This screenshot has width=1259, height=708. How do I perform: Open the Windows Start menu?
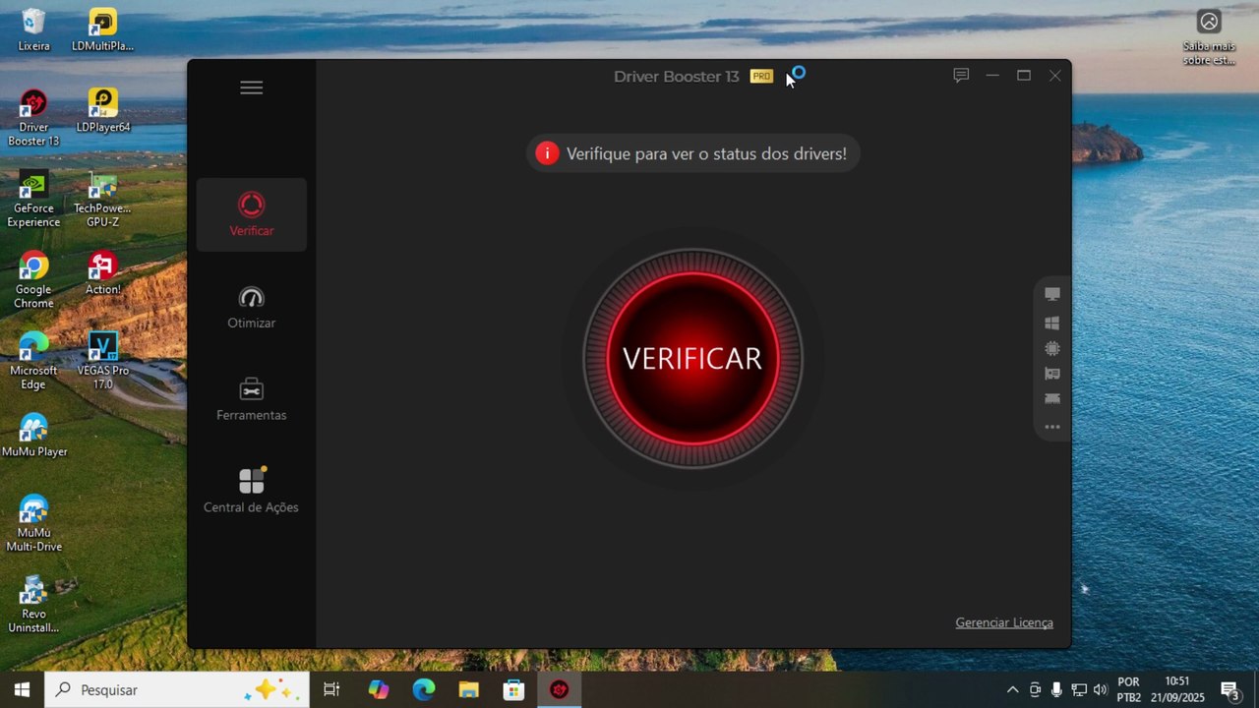pos(22,689)
